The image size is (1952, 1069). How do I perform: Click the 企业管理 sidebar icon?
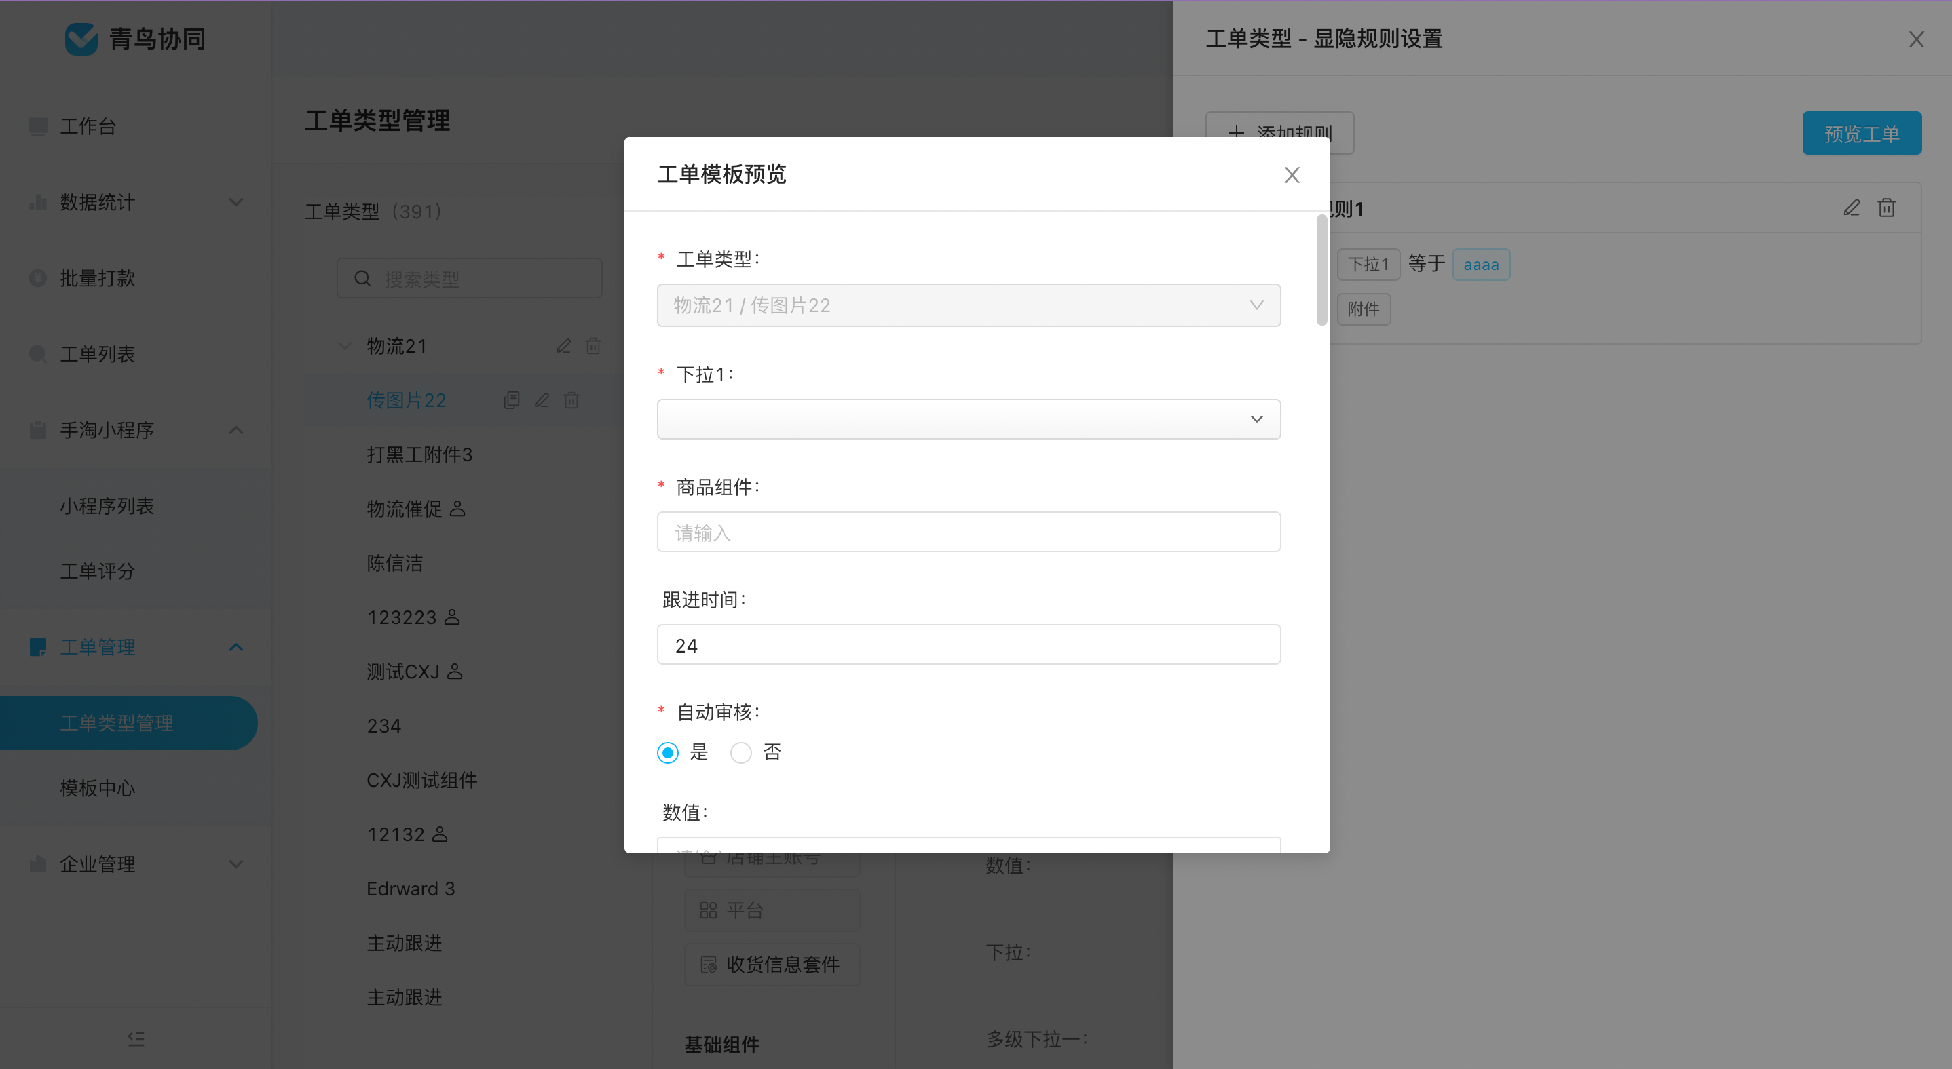[37, 864]
